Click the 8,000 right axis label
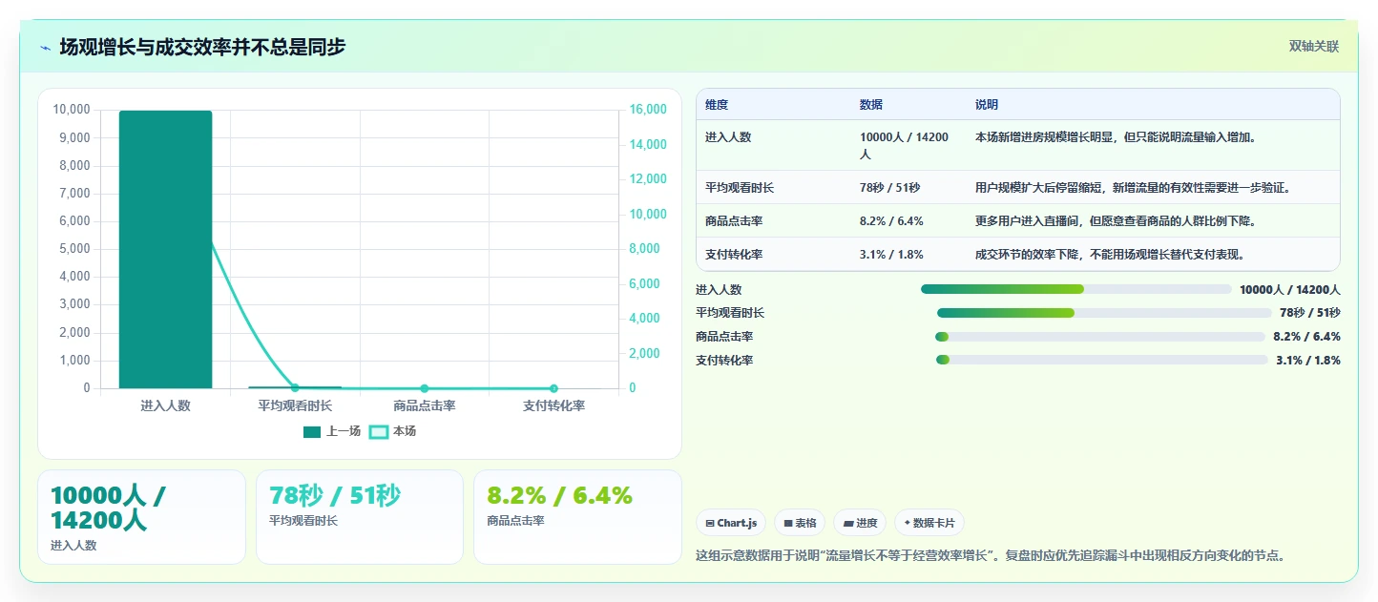Screen dimensions: 1378x602 coord(645,249)
